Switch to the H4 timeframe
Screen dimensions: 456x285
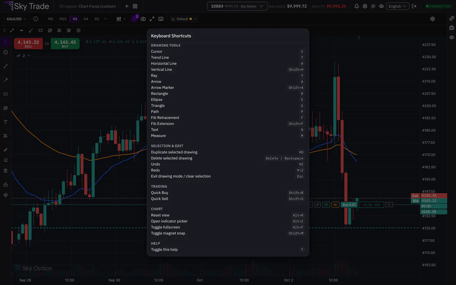(x=86, y=19)
